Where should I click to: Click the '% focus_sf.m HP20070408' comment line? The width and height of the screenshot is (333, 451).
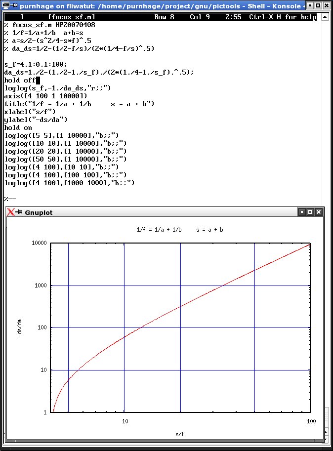pos(49,25)
